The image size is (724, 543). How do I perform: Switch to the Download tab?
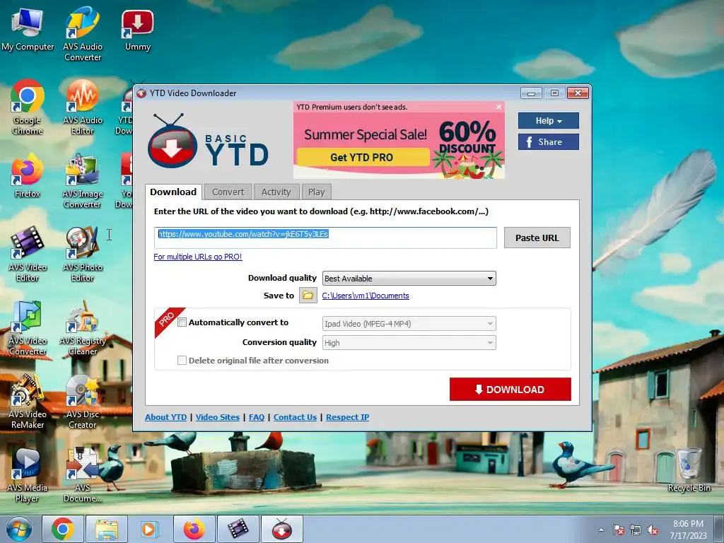click(x=173, y=192)
